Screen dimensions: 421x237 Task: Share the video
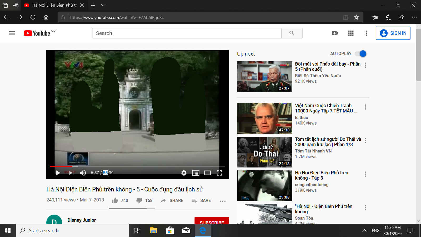(172, 201)
